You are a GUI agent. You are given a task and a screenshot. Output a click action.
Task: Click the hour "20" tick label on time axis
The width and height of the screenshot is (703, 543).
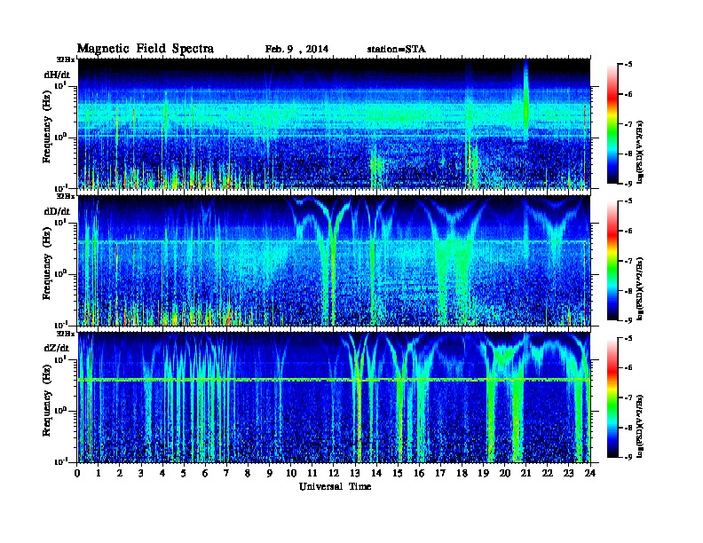click(505, 473)
